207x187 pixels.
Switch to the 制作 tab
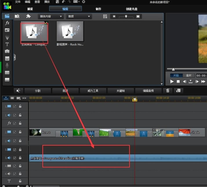click(x=99, y=9)
